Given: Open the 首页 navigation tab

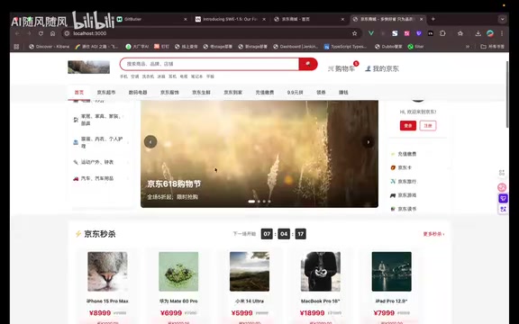Looking at the screenshot, I should pyautogui.click(x=79, y=92).
